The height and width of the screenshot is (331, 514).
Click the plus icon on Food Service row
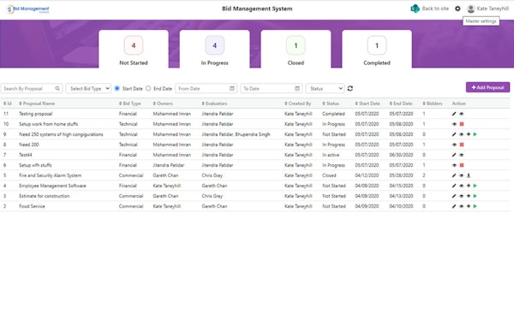pos(469,207)
